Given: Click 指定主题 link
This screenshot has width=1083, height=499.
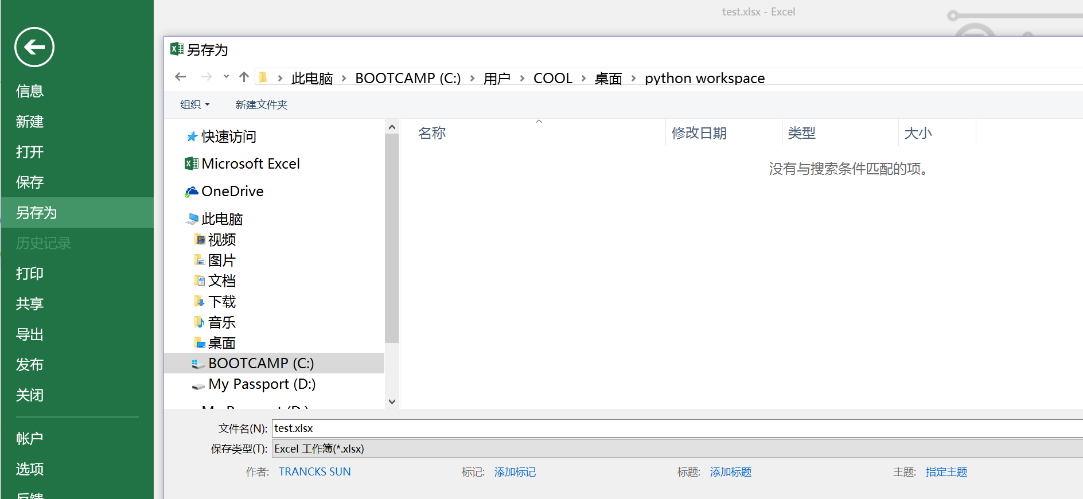Looking at the screenshot, I should coord(946,472).
